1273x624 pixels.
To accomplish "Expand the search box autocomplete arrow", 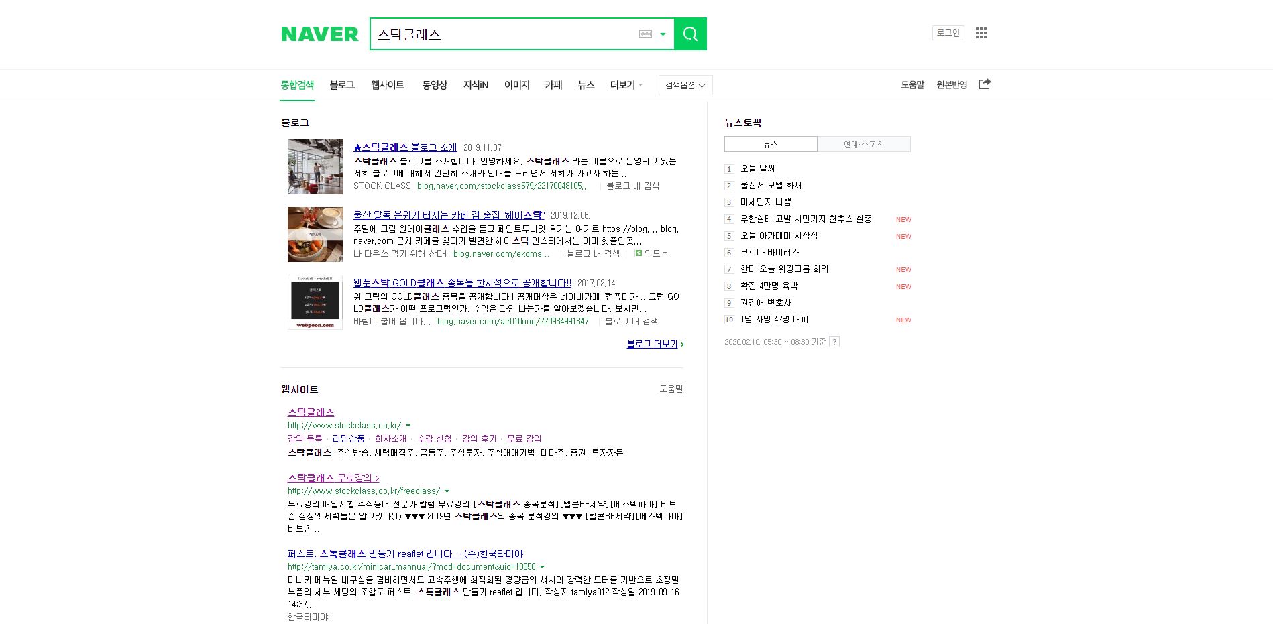I will click(x=663, y=34).
